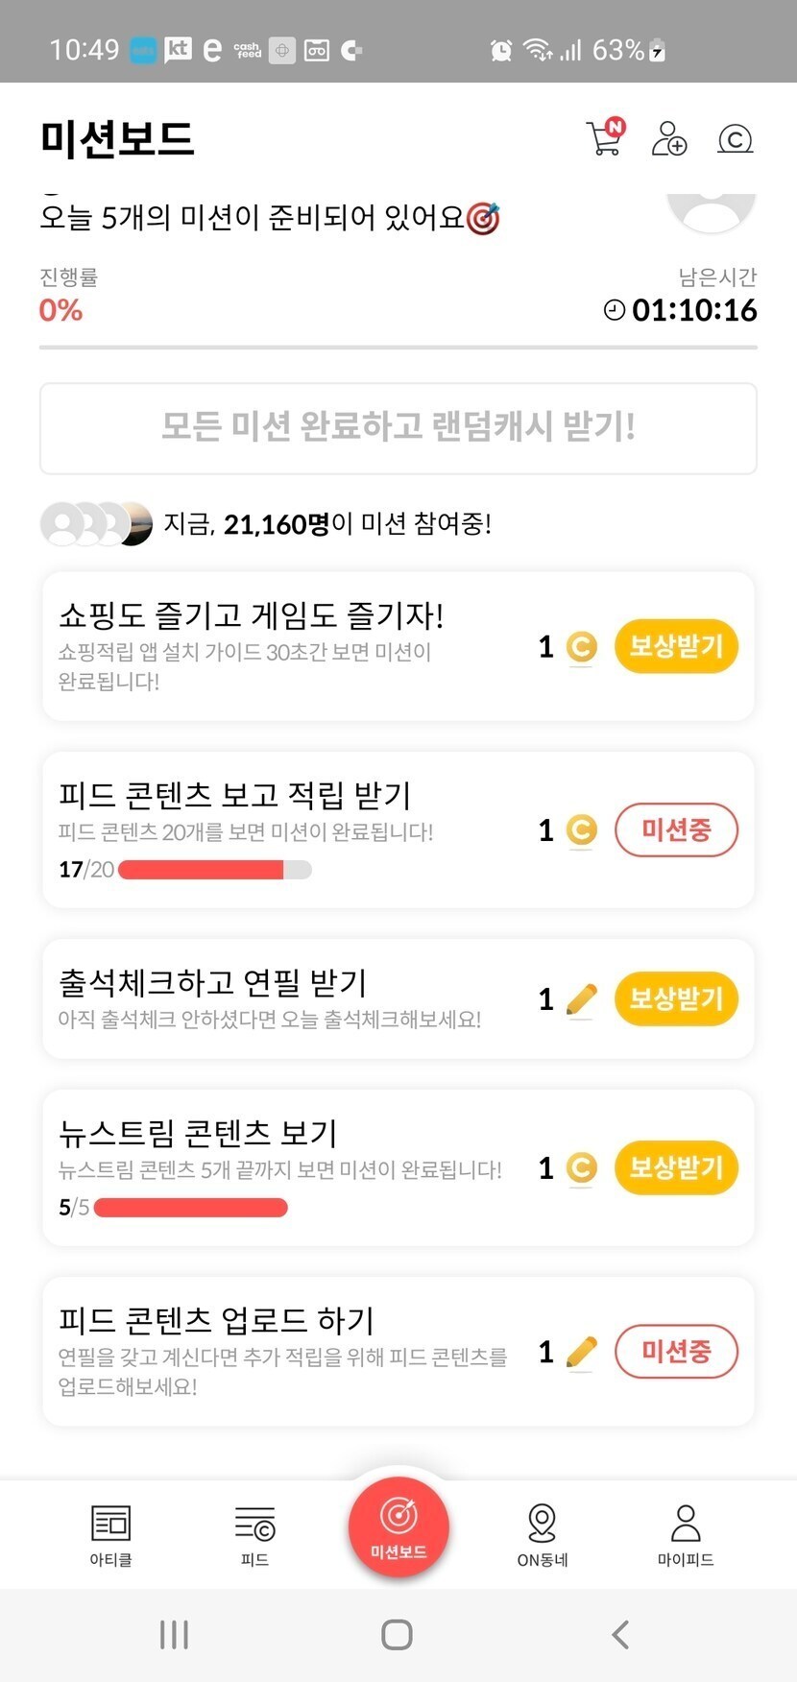Tap the profile avatar picture
Image resolution: width=797 pixels, height=1682 pixels.
tap(712, 208)
